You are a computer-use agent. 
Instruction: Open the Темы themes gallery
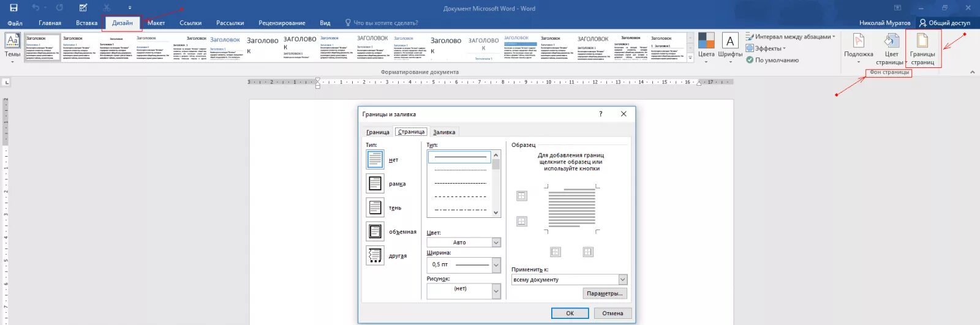[x=12, y=48]
